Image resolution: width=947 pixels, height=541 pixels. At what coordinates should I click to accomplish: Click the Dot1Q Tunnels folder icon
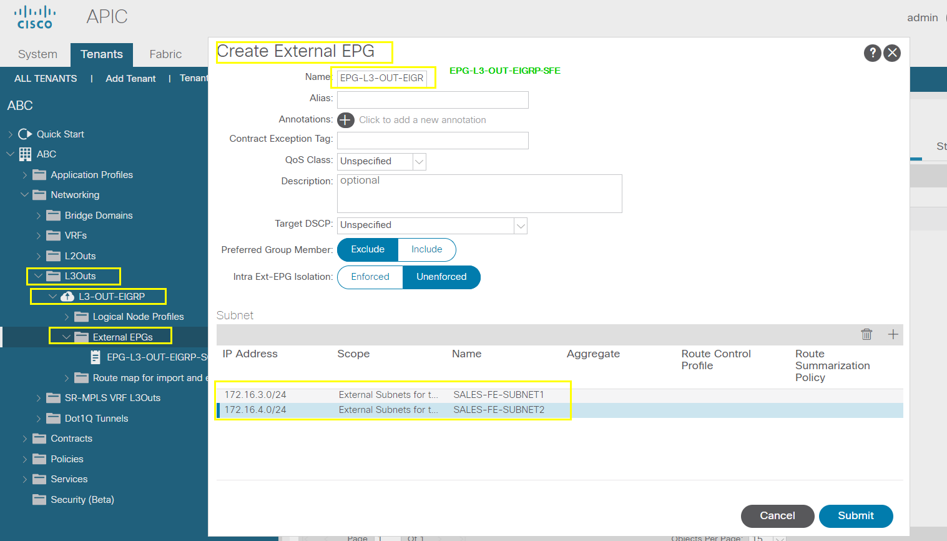click(54, 418)
